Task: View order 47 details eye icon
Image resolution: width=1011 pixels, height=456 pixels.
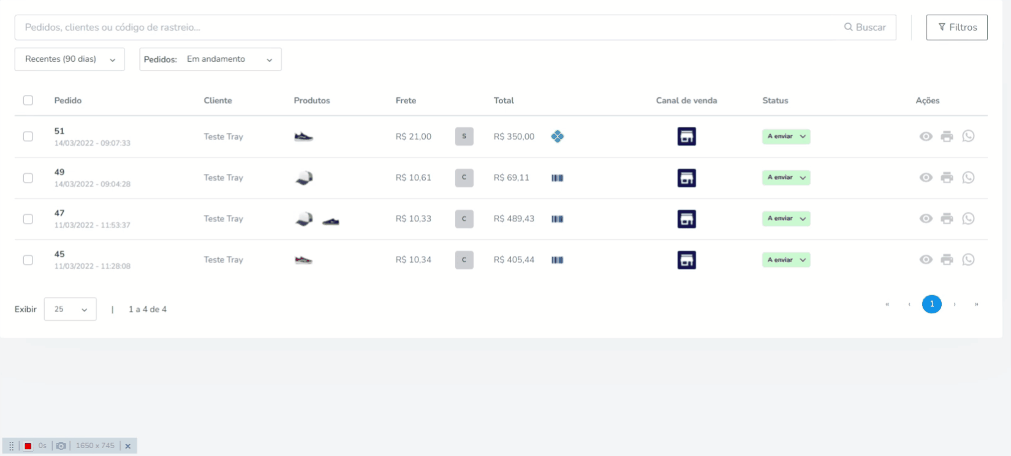Action: coord(926,219)
